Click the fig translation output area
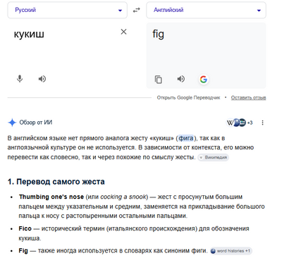 206,47
